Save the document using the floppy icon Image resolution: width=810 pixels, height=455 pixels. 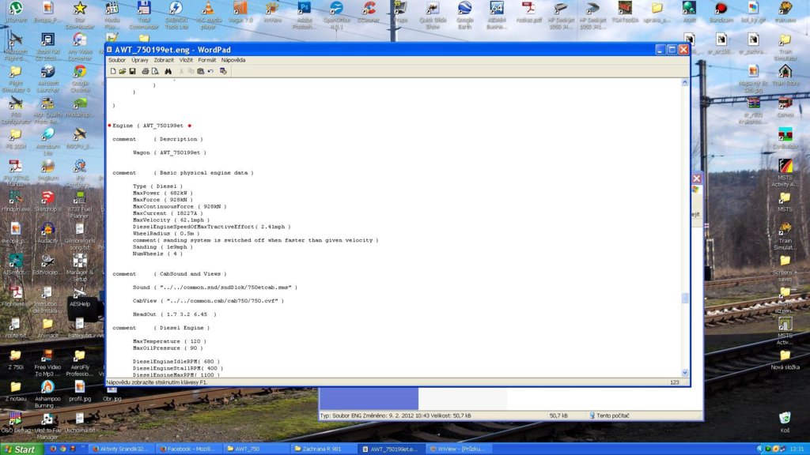(x=132, y=71)
